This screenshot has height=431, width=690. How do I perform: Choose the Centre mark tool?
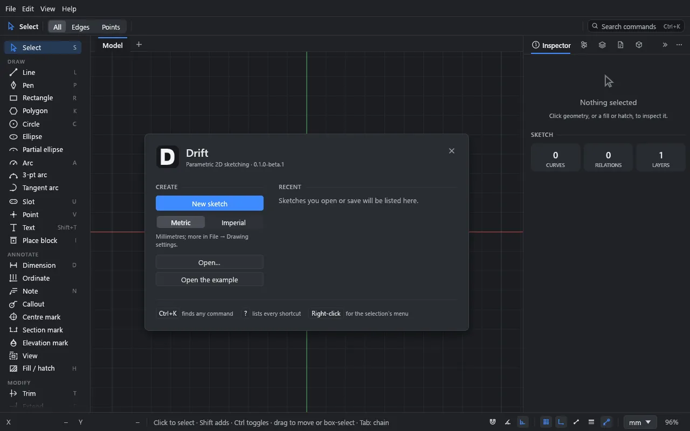pyautogui.click(x=43, y=317)
